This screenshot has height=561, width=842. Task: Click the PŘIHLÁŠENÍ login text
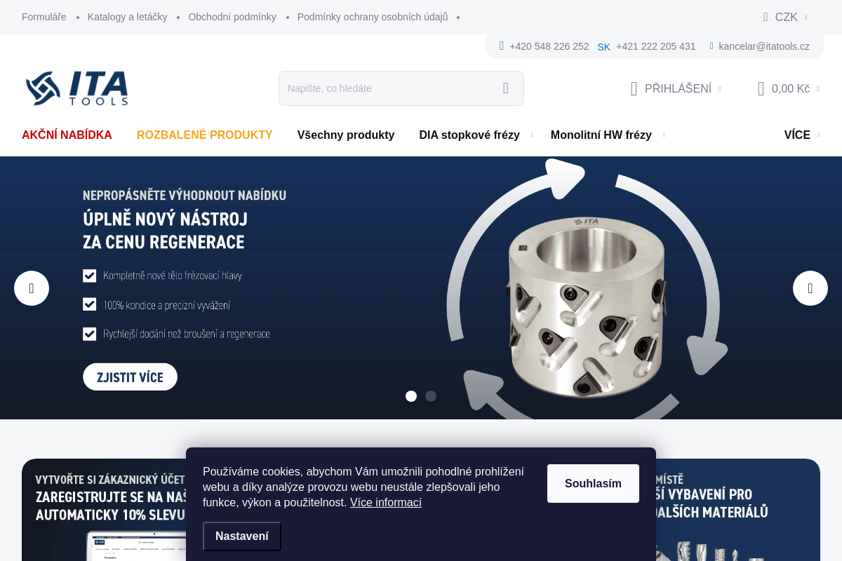pyautogui.click(x=678, y=88)
